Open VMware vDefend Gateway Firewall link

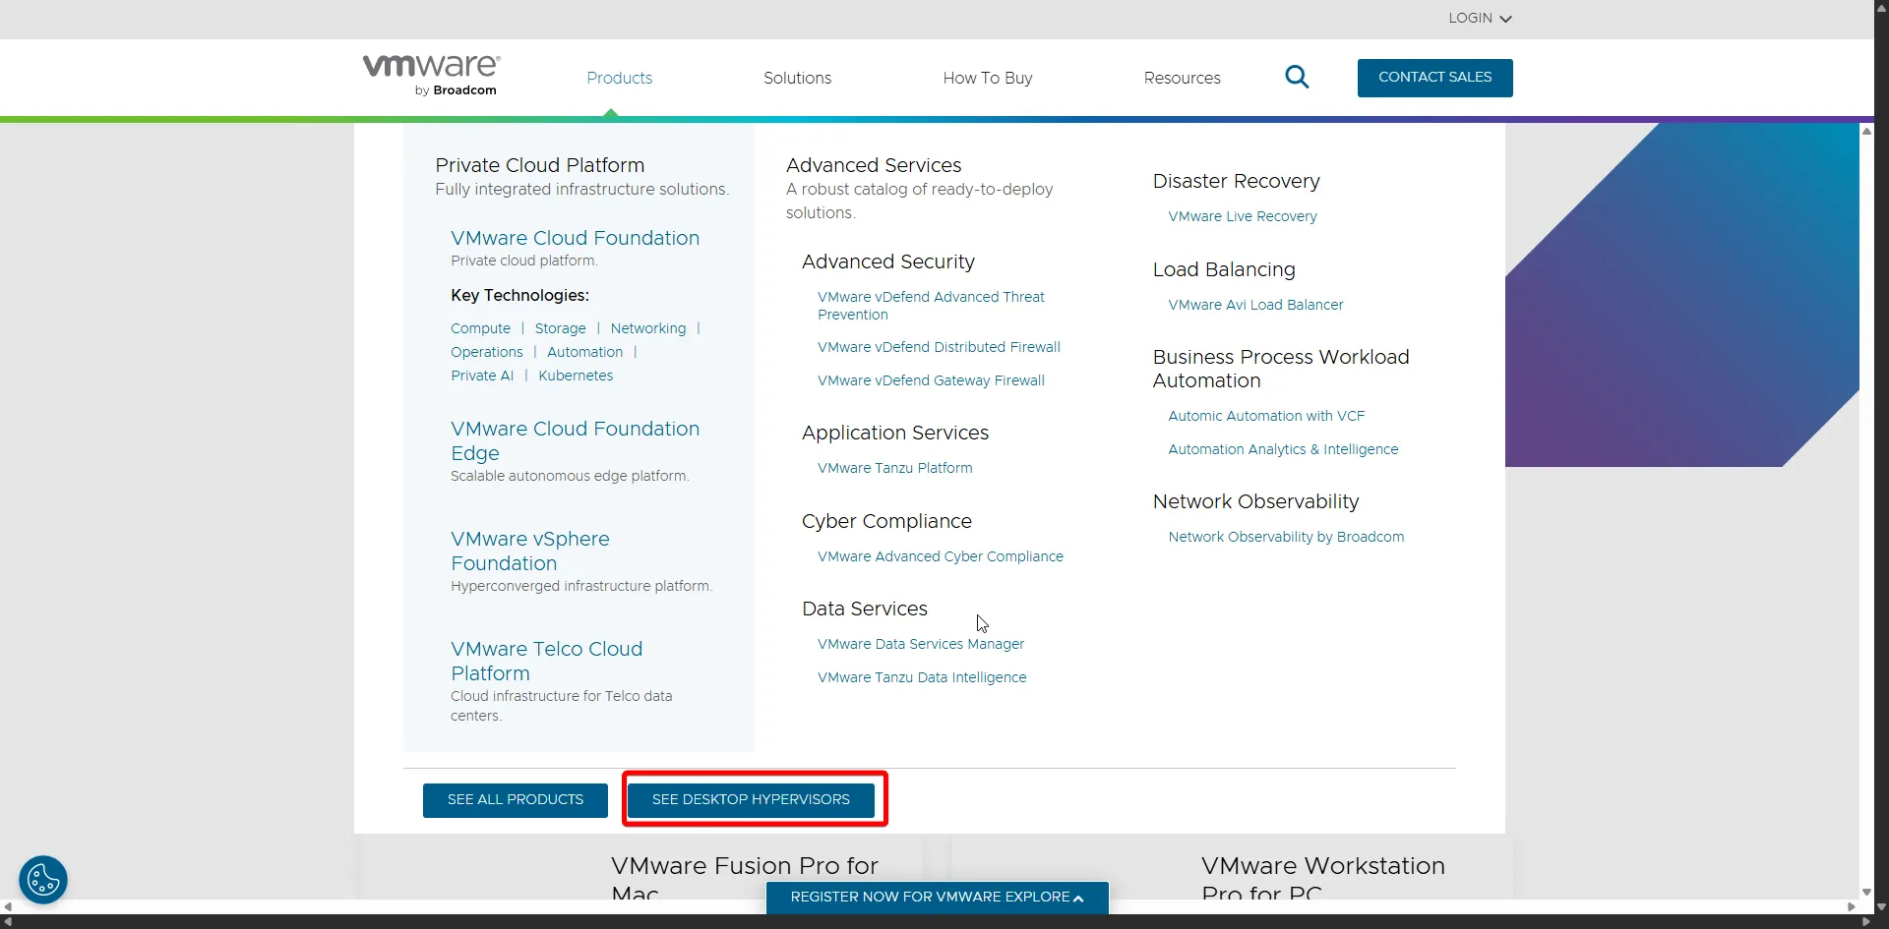931,380
